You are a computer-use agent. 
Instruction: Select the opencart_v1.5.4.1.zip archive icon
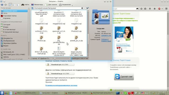coord(59,28)
